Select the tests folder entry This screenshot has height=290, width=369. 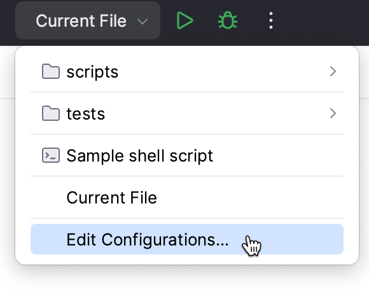tap(187, 113)
